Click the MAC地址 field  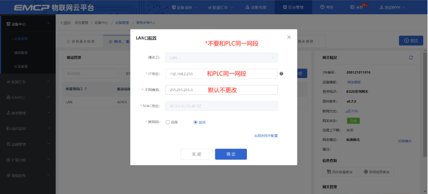tap(222, 106)
